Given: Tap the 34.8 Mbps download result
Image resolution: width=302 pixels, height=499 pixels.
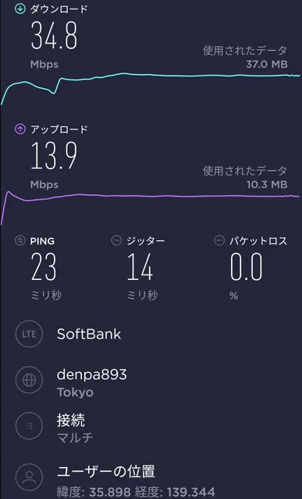Looking at the screenshot, I should coord(54,44).
